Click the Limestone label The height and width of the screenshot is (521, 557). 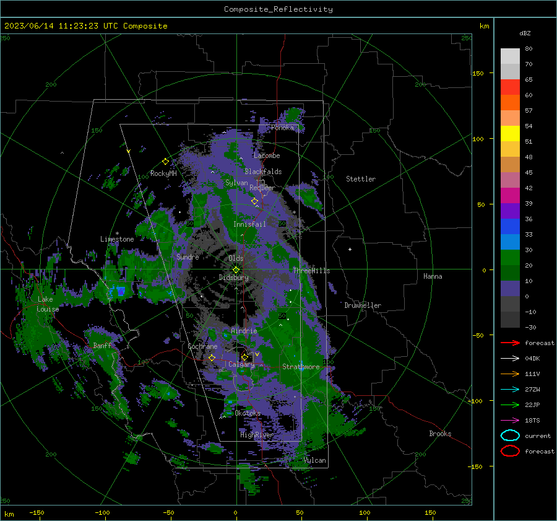pos(117,239)
